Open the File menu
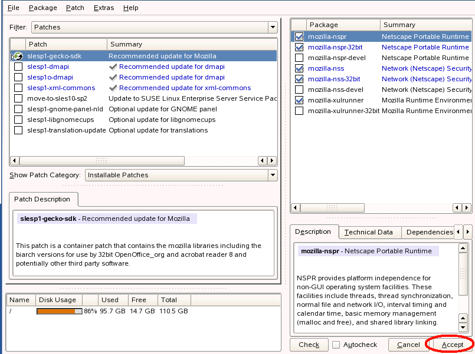475x354 pixels. pos(13,8)
